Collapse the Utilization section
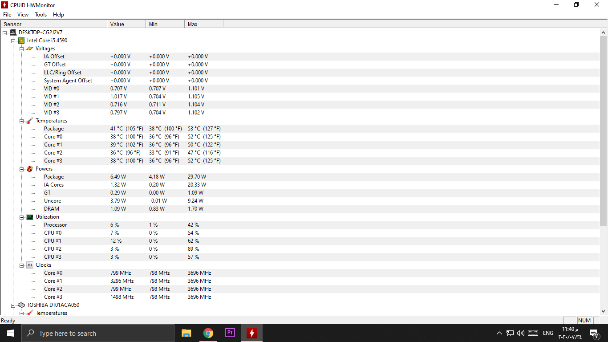608x342 pixels. pos(21,217)
